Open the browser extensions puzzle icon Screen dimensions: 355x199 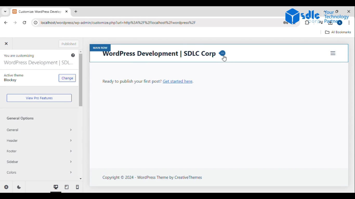coord(307,23)
